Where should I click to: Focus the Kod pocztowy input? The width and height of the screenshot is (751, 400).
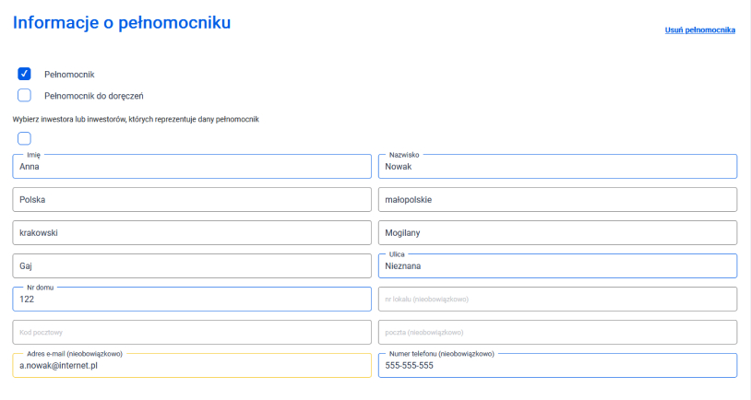coord(192,332)
